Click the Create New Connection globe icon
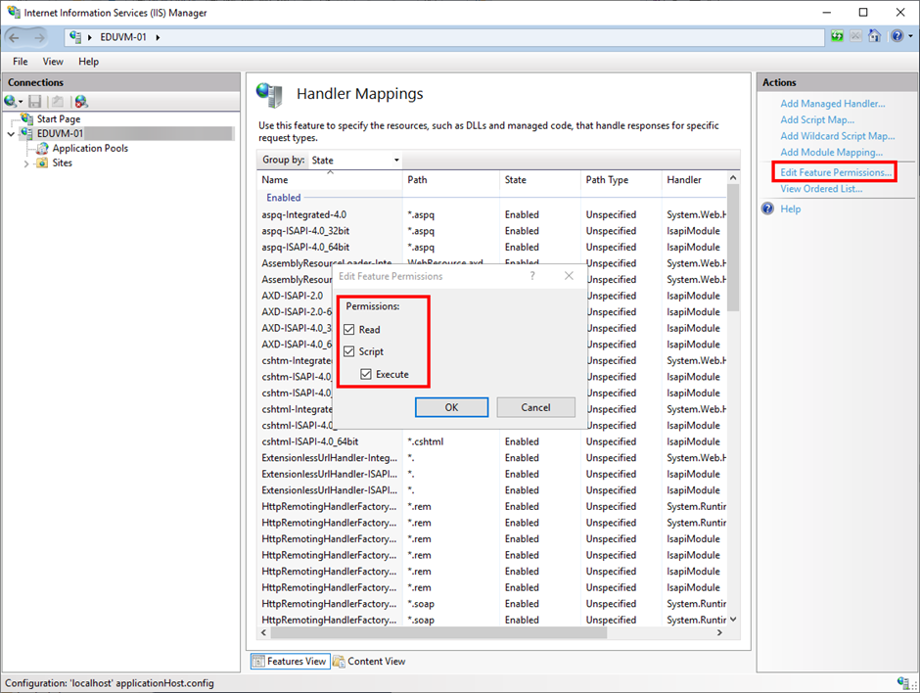 pos(11,102)
